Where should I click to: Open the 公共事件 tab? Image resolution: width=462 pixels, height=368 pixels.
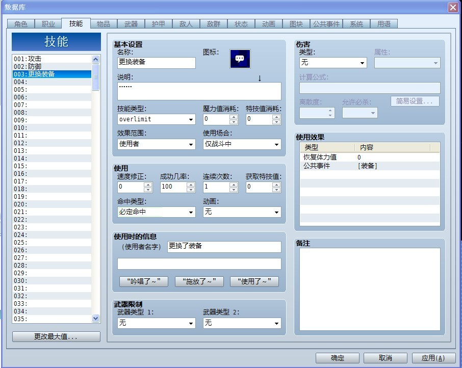tap(326, 24)
